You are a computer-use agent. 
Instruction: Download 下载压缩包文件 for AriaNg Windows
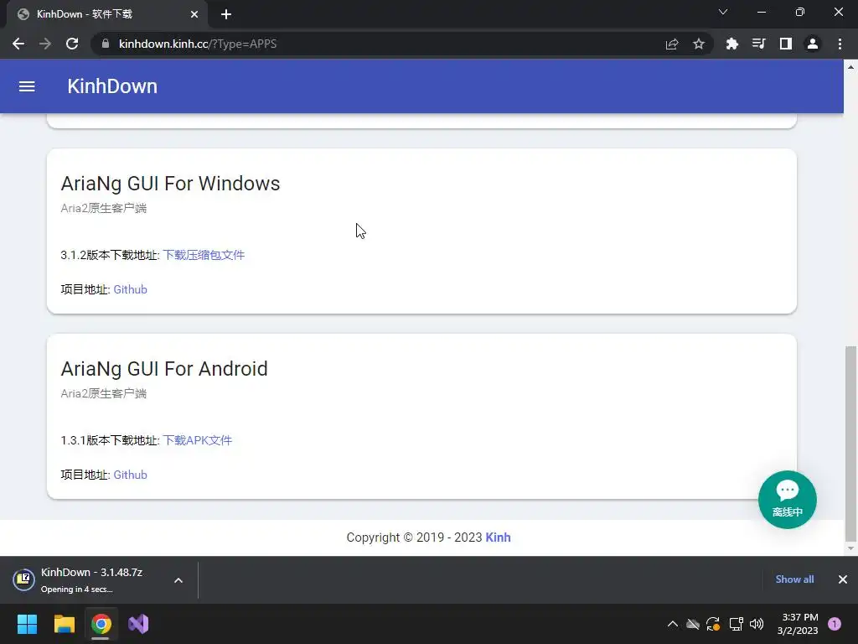click(204, 255)
